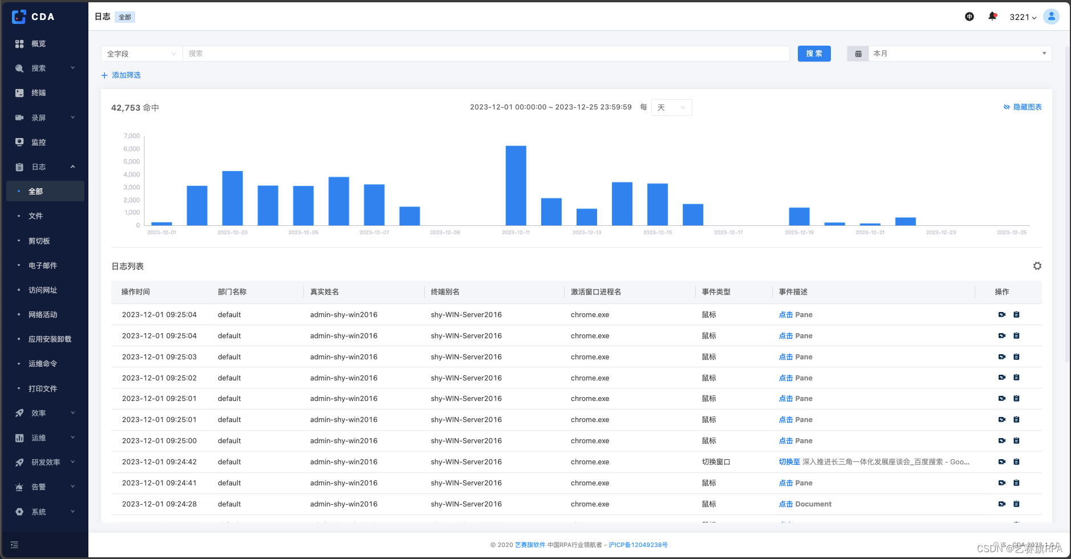The width and height of the screenshot is (1071, 559).
Task: Expand the 运维 sidebar menu
Action: (46, 438)
